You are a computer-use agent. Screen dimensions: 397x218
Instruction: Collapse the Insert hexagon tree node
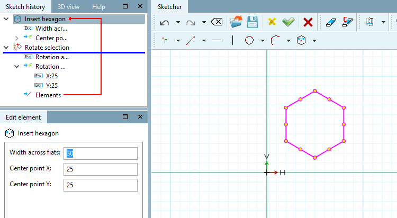(6, 19)
